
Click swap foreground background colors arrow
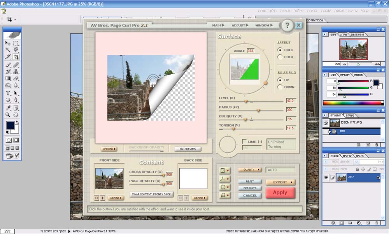[x=17, y=122]
